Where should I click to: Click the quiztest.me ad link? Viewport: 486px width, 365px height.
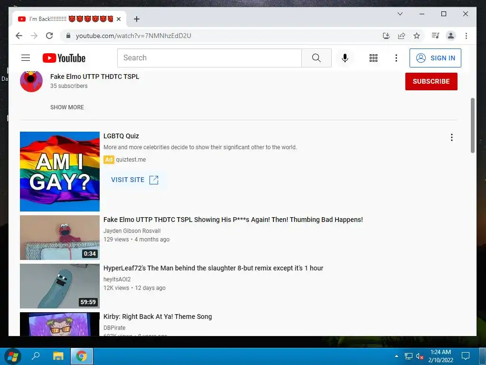point(131,160)
